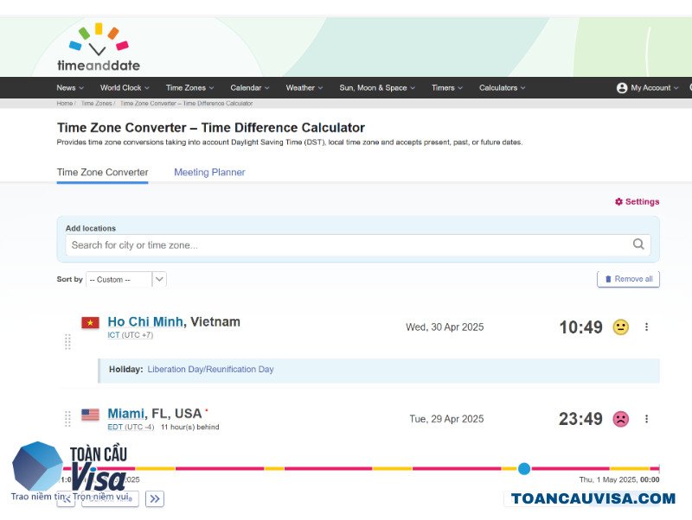This screenshot has height=520, width=692.
Task: Open the My Account user icon
Action: coord(622,88)
